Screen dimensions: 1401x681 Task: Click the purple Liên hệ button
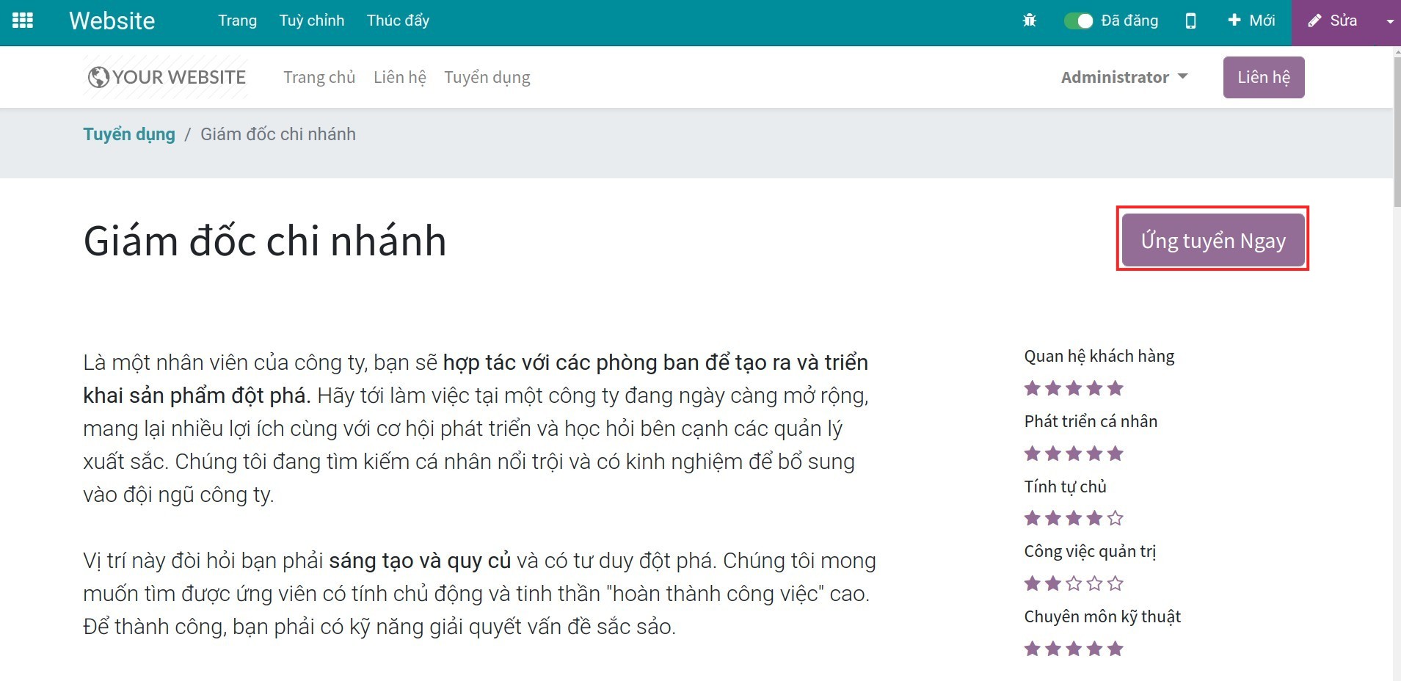pos(1263,76)
